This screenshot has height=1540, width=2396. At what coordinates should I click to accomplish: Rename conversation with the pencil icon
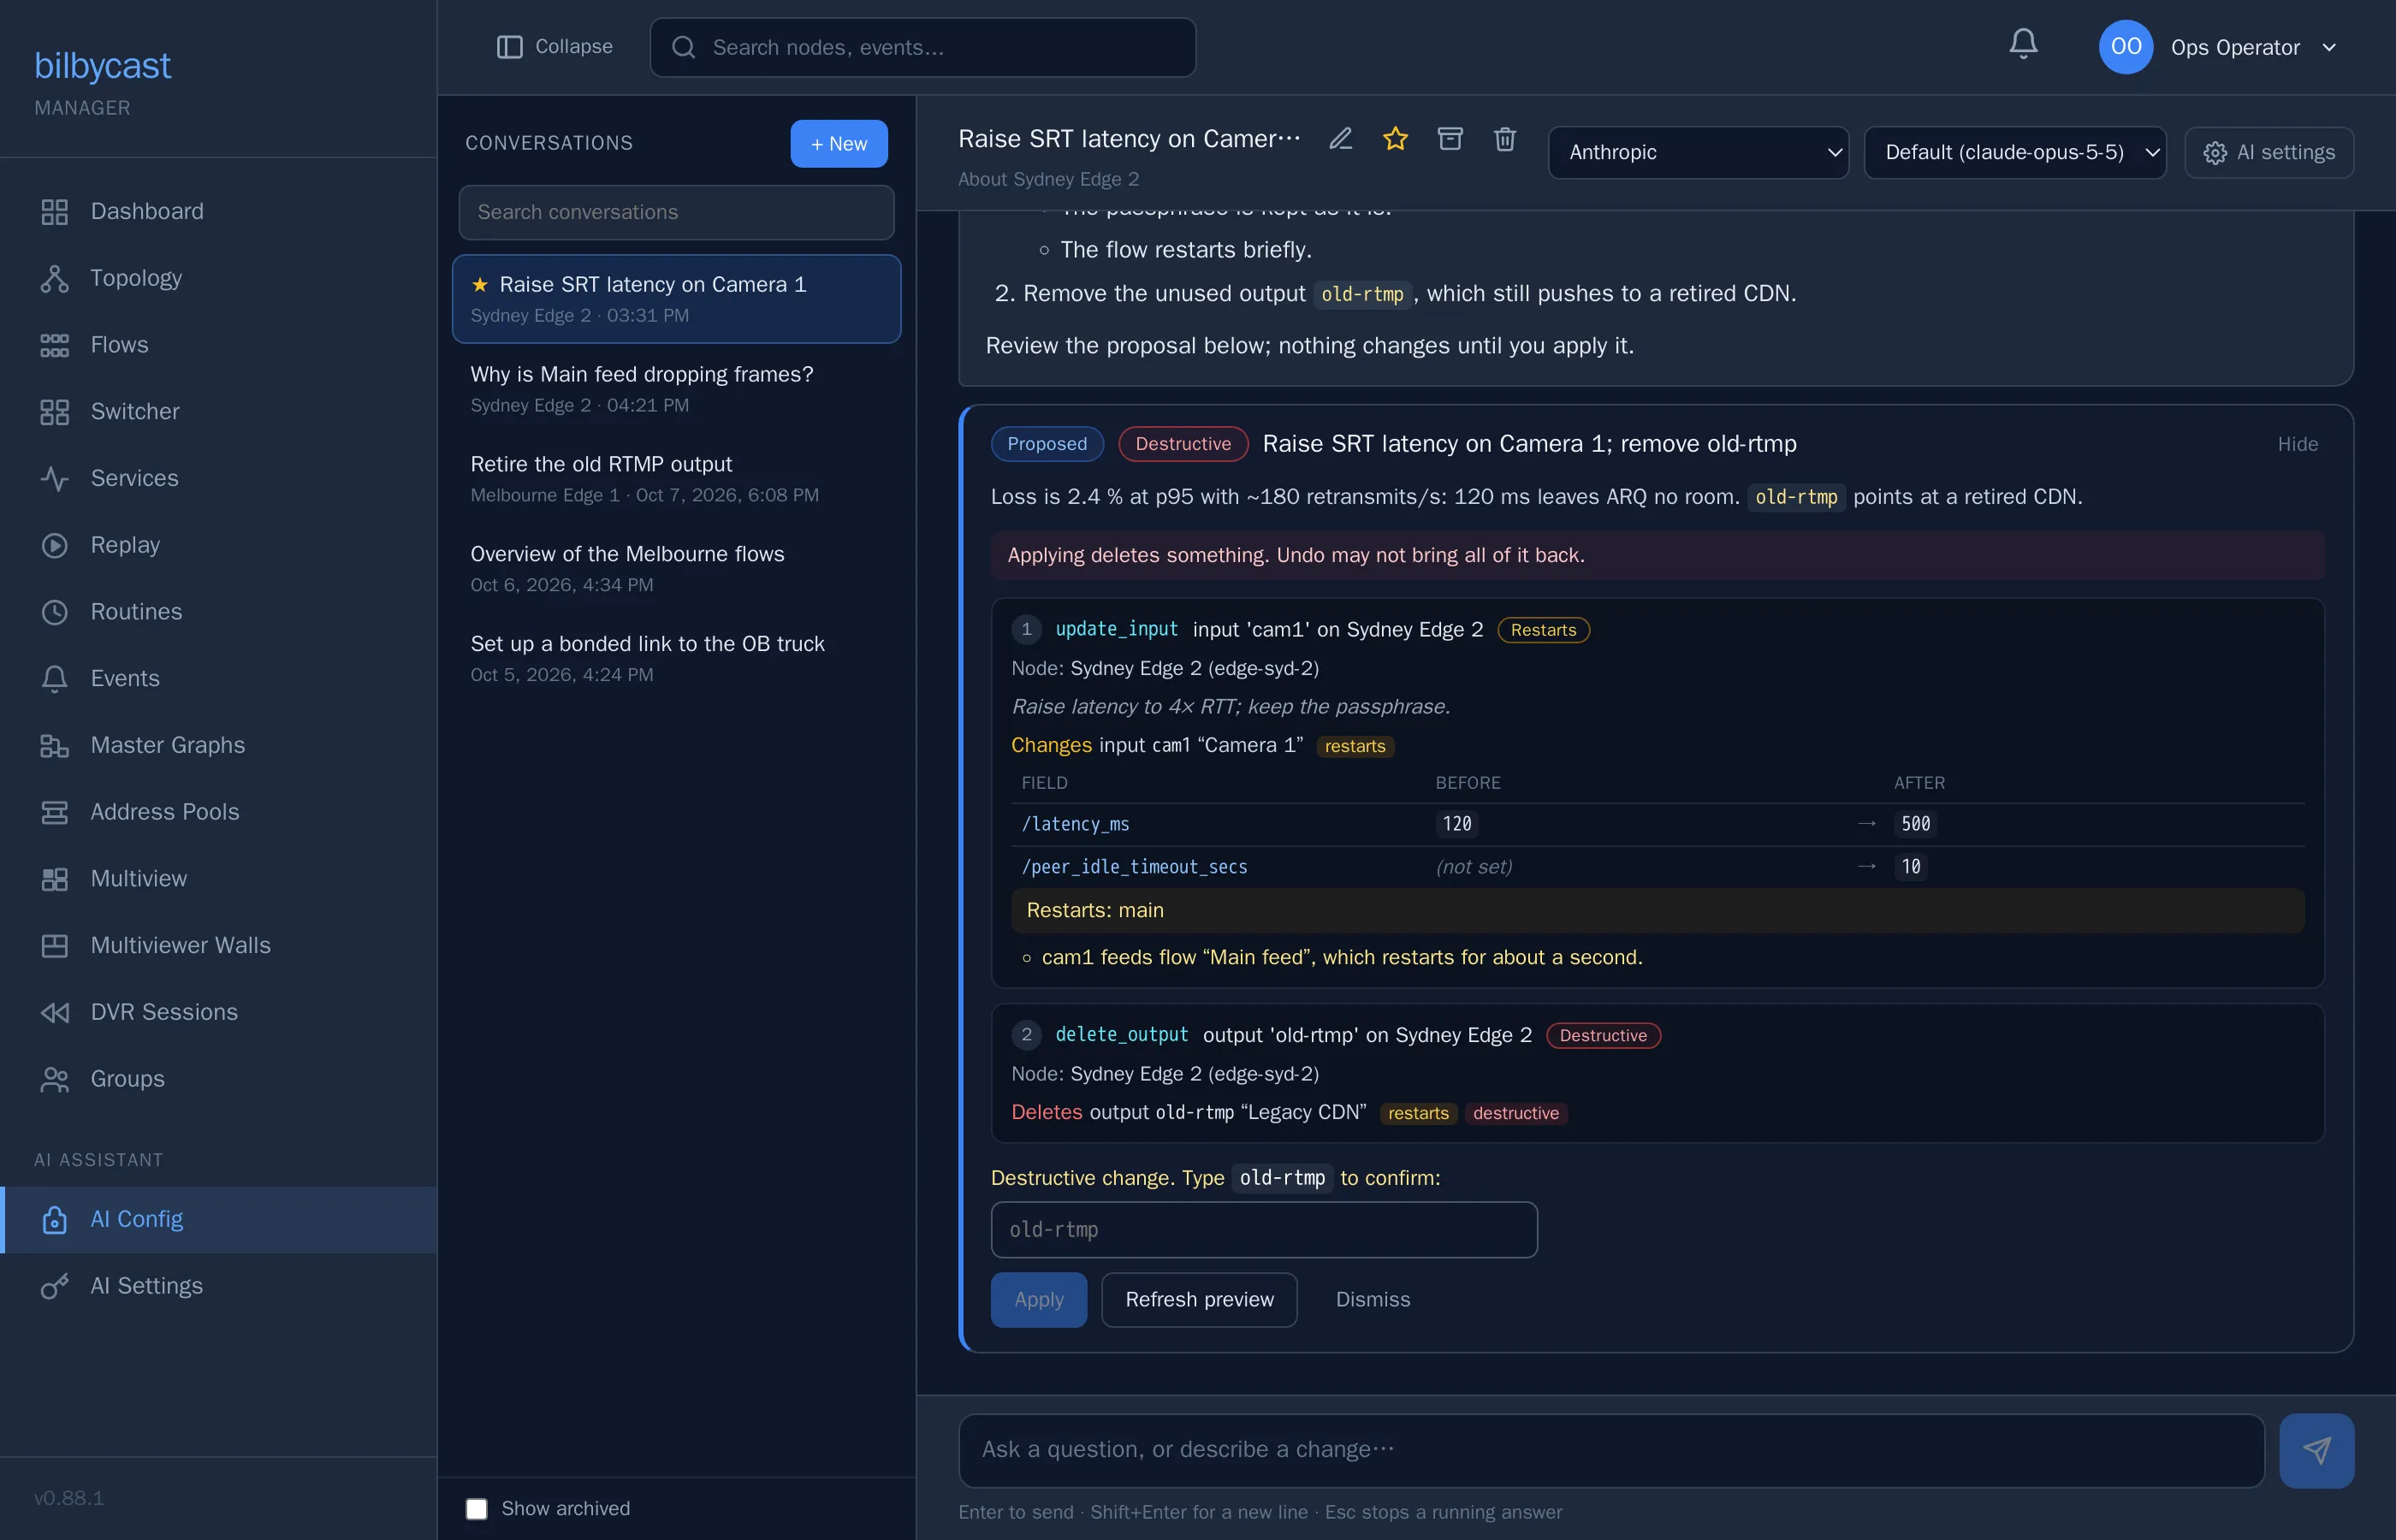coord(1340,139)
